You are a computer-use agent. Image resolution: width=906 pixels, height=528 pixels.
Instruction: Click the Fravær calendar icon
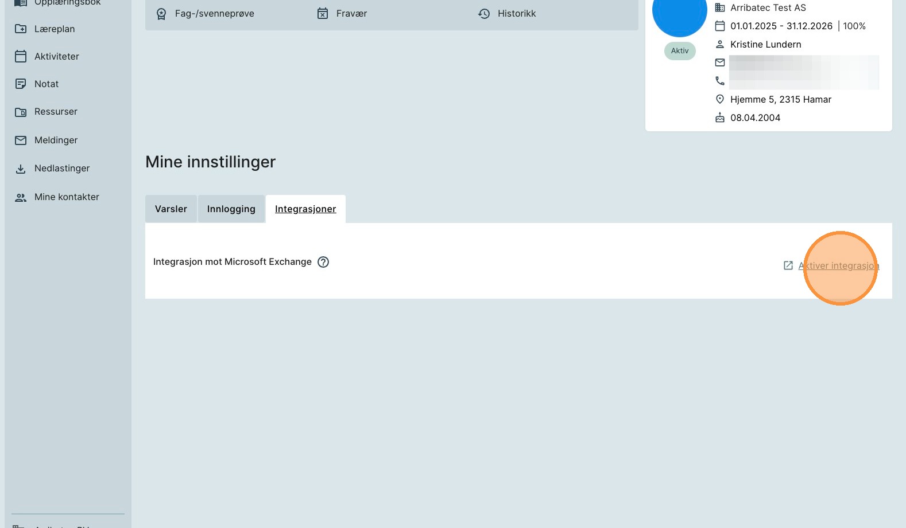(x=323, y=14)
